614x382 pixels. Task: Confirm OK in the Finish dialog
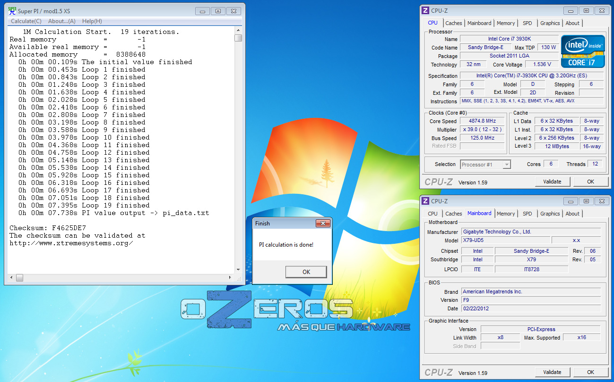[306, 272]
